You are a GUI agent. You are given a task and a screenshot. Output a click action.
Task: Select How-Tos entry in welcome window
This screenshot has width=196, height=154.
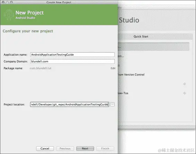coord(123,93)
